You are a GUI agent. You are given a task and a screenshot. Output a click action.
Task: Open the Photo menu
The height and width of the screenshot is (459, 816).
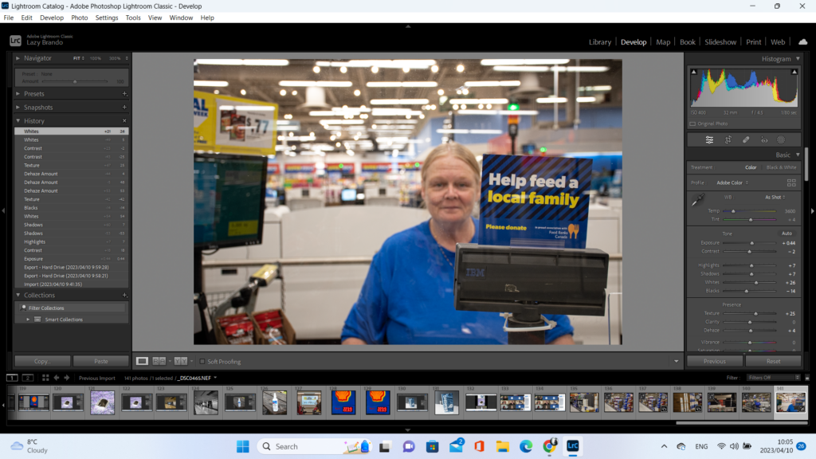pyautogui.click(x=80, y=18)
